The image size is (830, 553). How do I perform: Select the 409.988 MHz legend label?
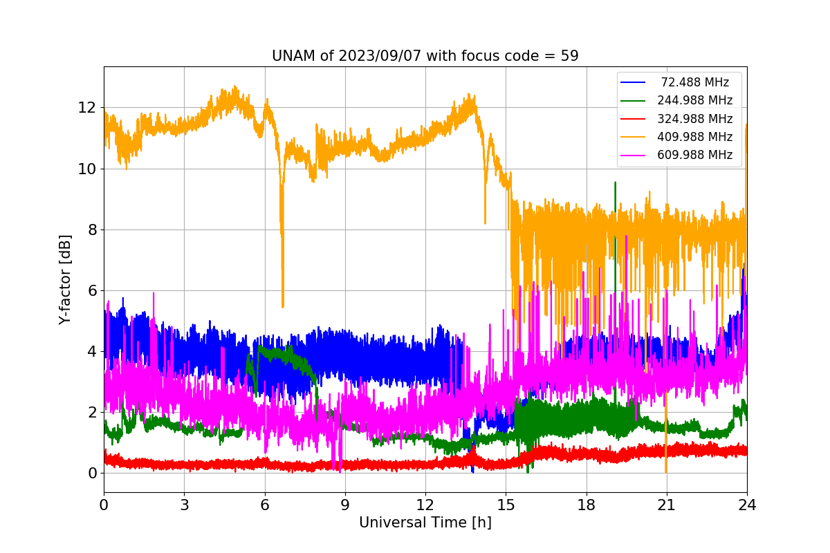695,136
